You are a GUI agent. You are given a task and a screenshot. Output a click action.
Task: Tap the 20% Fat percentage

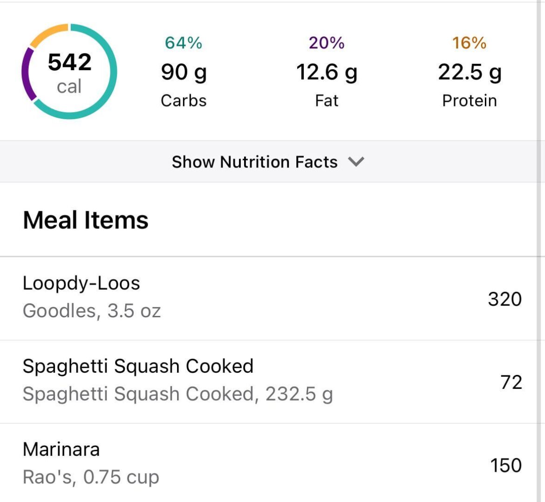tap(326, 44)
